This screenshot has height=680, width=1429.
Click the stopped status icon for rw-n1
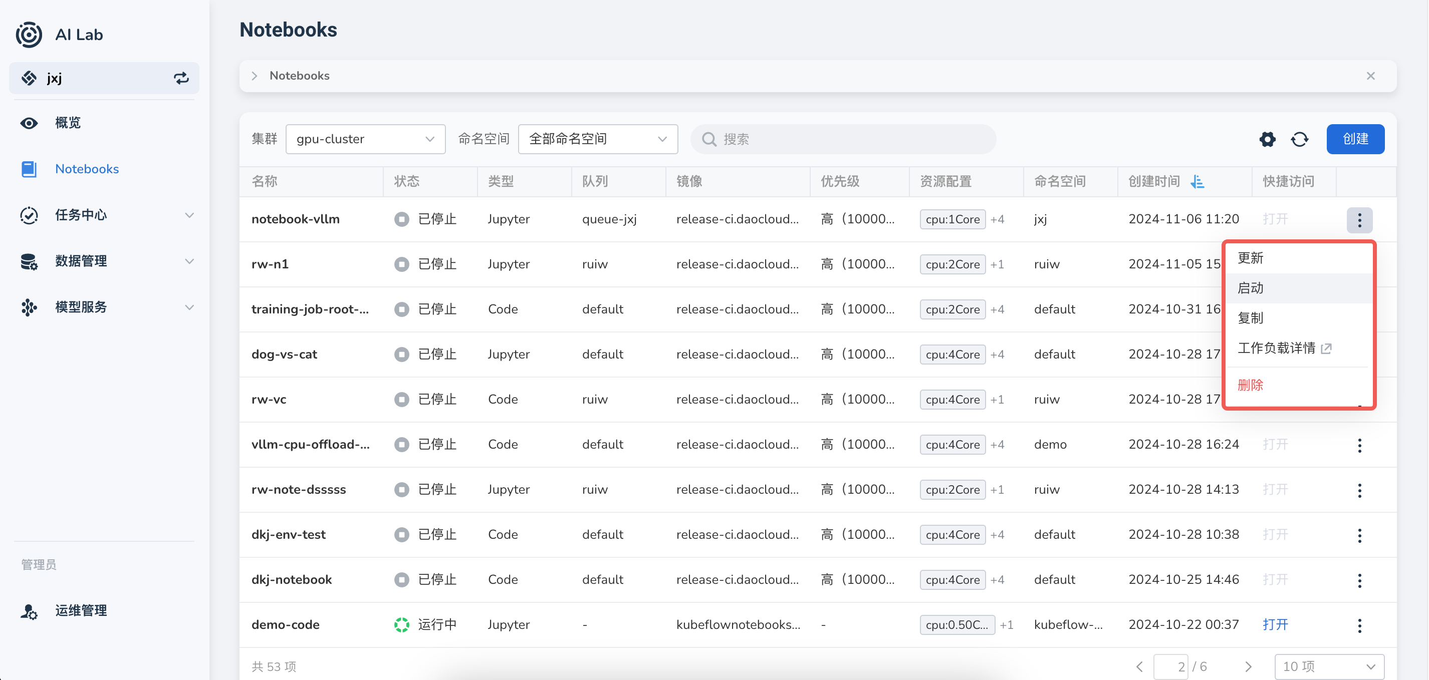(402, 264)
